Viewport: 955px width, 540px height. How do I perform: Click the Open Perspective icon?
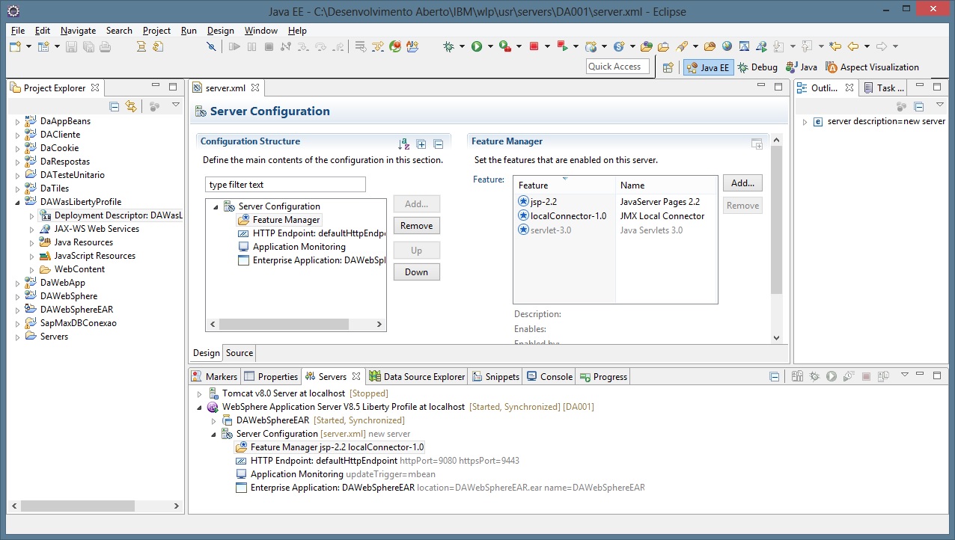click(x=668, y=67)
